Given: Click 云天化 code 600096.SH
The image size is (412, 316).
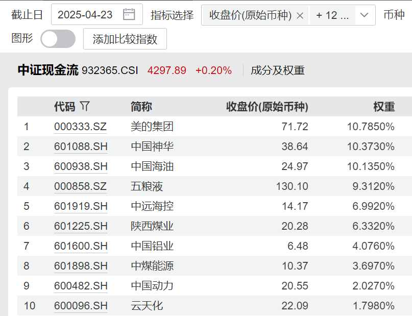Looking at the screenshot, I should click(80, 306).
